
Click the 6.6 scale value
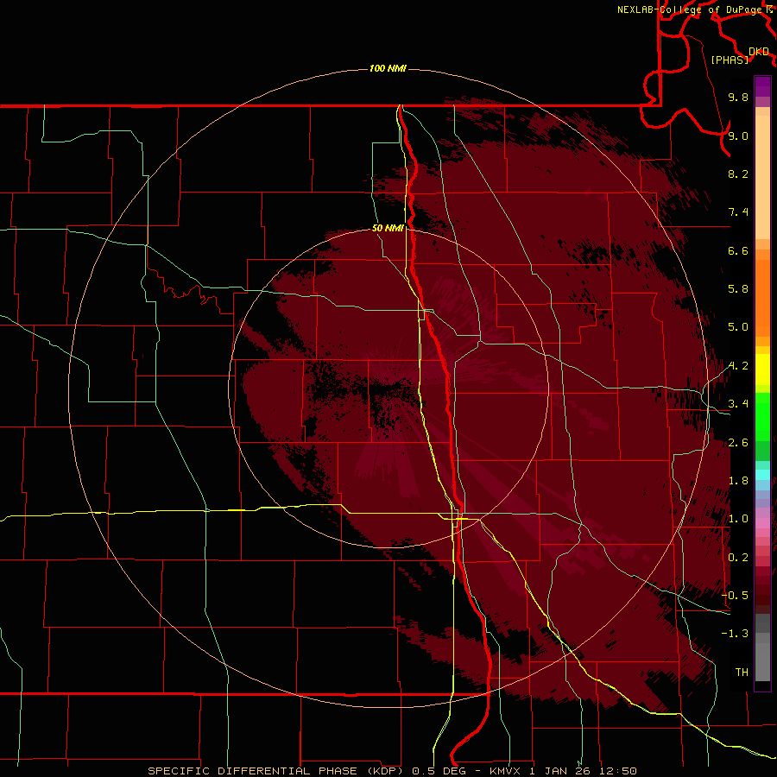pos(738,250)
